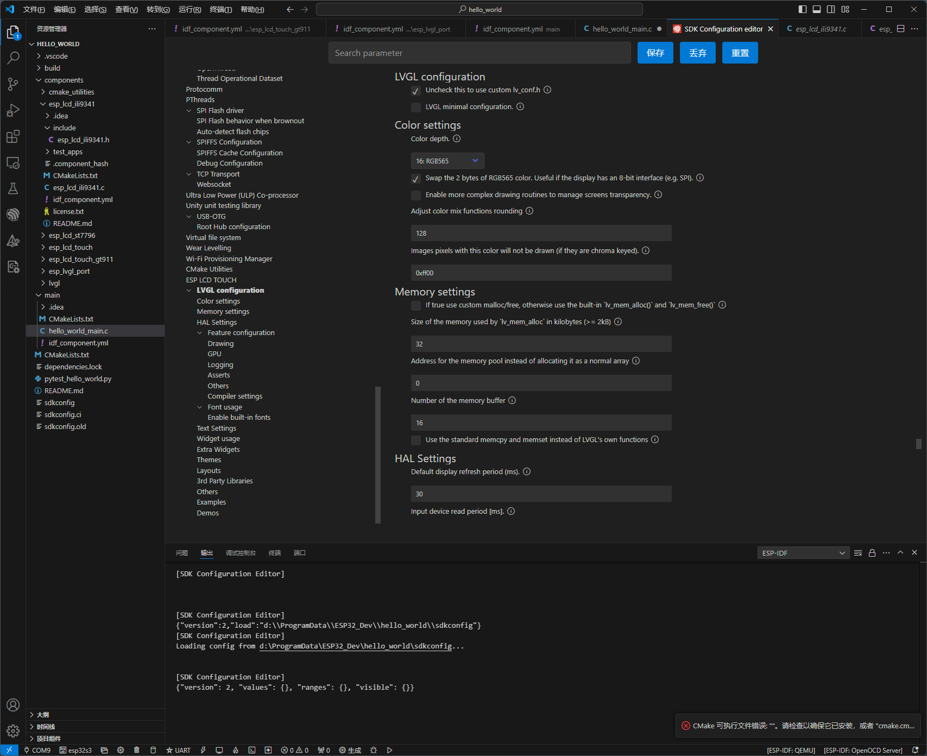Switch to hello_world_main.c tab
Viewport: 927px width, 756px height.
click(622, 29)
